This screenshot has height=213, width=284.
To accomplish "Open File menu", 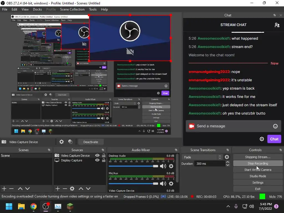I will 5,9.
